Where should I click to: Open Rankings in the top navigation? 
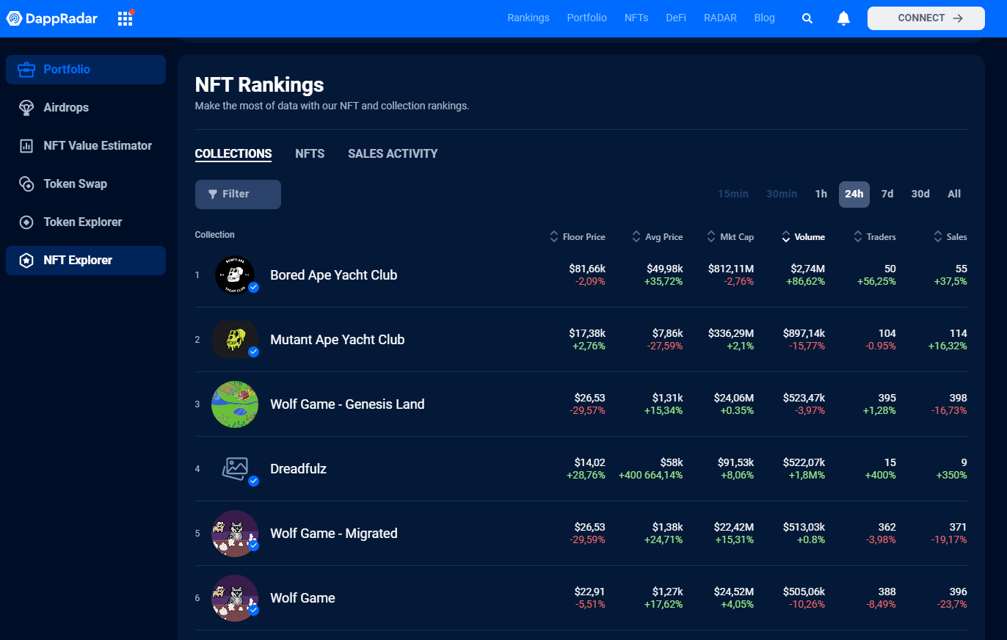528,18
